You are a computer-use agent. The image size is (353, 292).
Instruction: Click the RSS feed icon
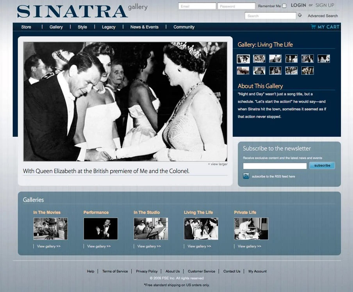pos(246,176)
